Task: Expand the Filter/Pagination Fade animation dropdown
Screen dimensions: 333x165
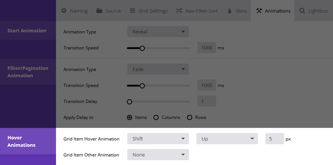Action: [x=158, y=69]
